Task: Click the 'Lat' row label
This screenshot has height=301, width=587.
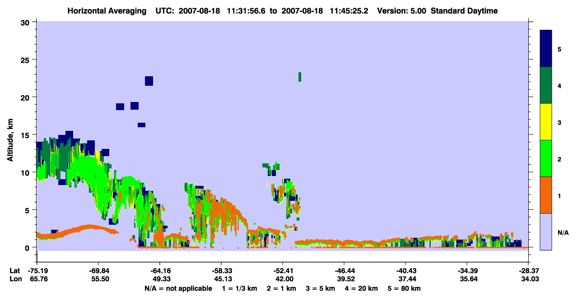Action: 14,271
